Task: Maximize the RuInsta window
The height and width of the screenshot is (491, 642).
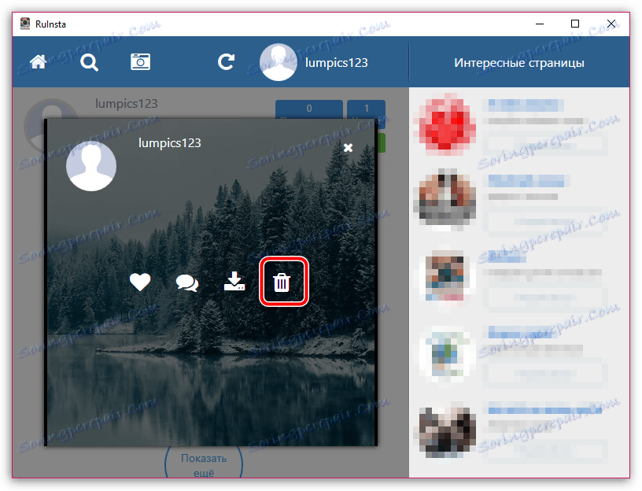Action: [575, 24]
